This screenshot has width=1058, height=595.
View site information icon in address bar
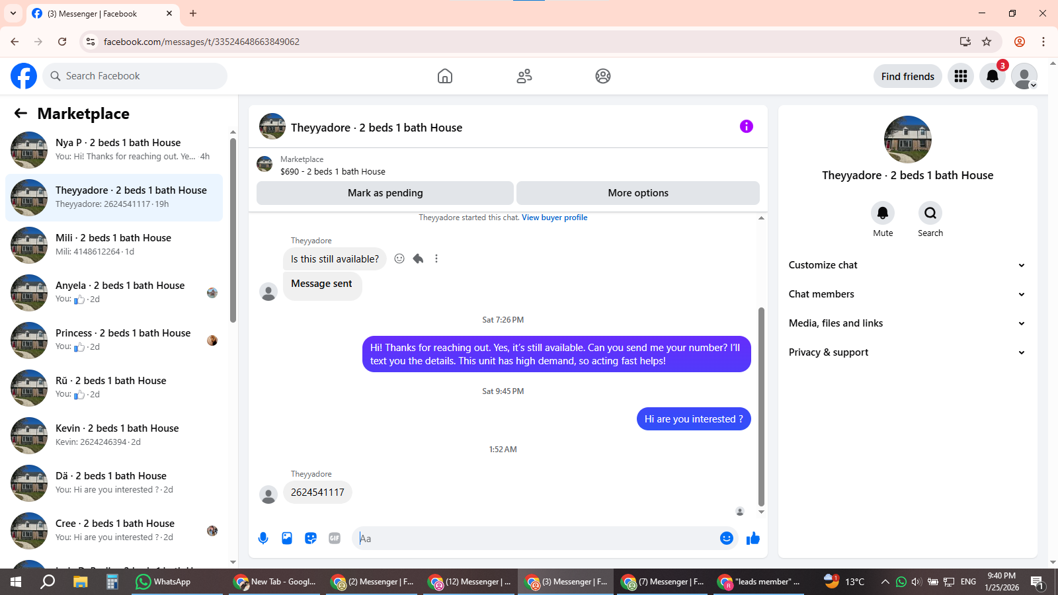click(91, 42)
